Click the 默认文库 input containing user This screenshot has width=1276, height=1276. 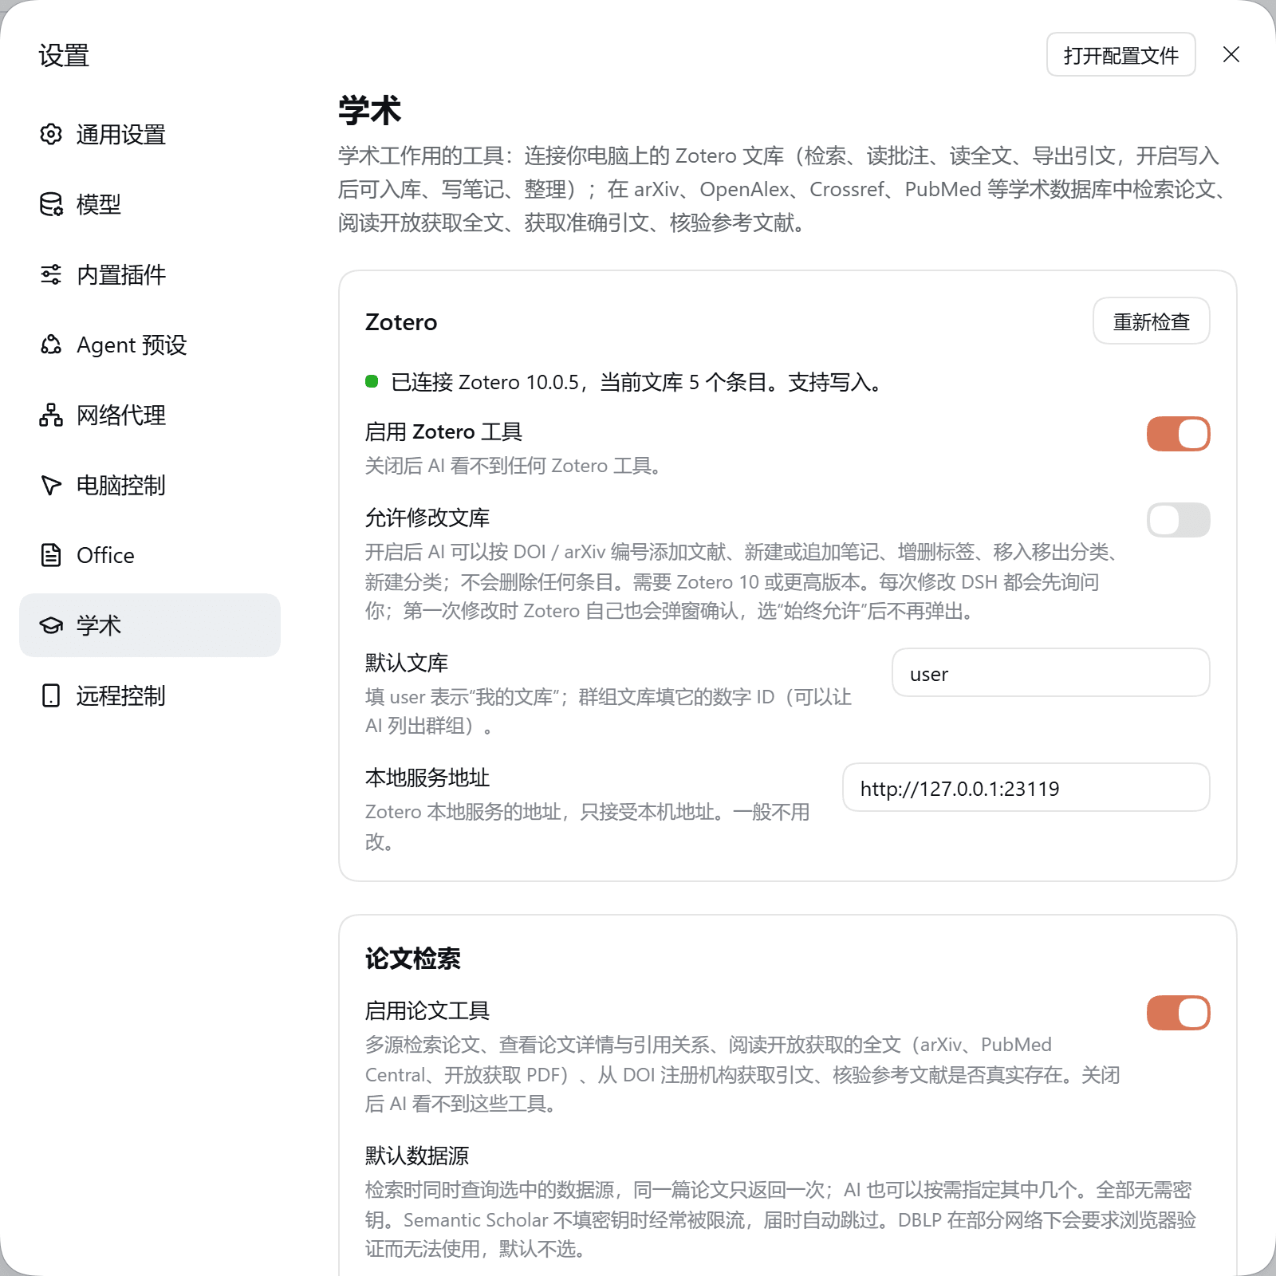[1050, 673]
